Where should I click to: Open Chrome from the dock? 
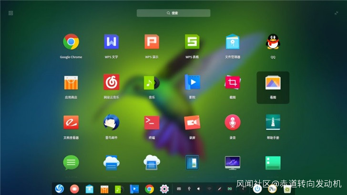(149, 189)
